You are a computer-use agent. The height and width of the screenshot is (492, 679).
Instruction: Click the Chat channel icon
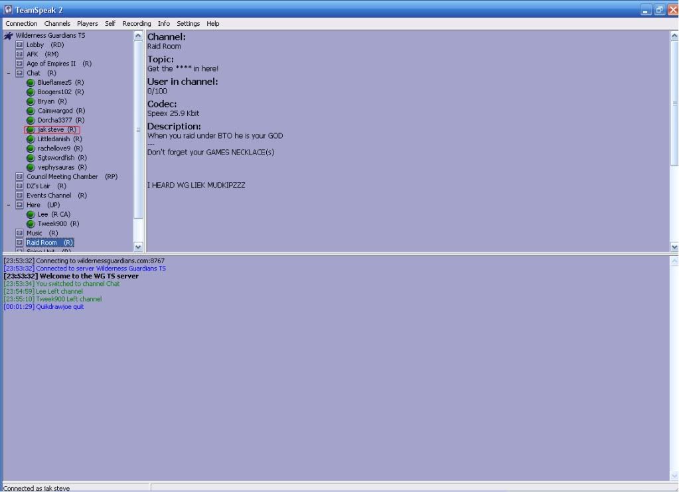click(x=19, y=73)
